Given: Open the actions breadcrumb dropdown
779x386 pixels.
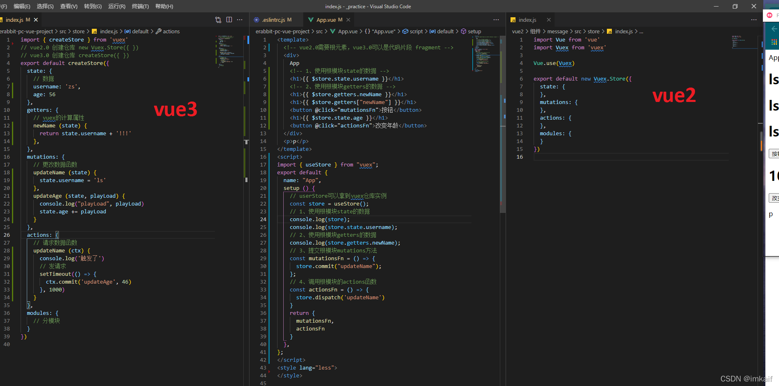Looking at the screenshot, I should pos(171,31).
